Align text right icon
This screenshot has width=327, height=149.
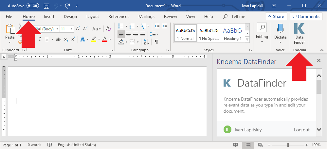(136, 34)
